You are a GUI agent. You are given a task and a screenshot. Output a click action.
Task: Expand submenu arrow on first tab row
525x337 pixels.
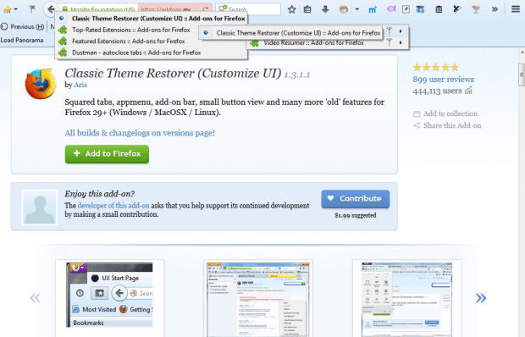[401, 31]
